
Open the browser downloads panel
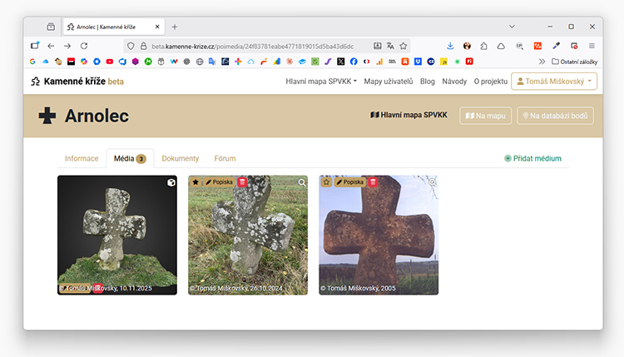450,46
